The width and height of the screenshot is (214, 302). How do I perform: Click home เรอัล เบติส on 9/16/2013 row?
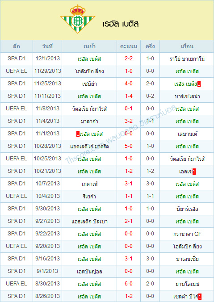click(89, 259)
